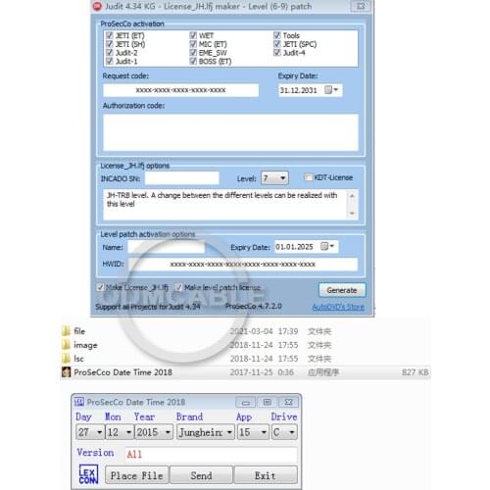Toggle the JETI (SH) checkbox
This screenshot has height=490, width=490.
(x=110, y=44)
